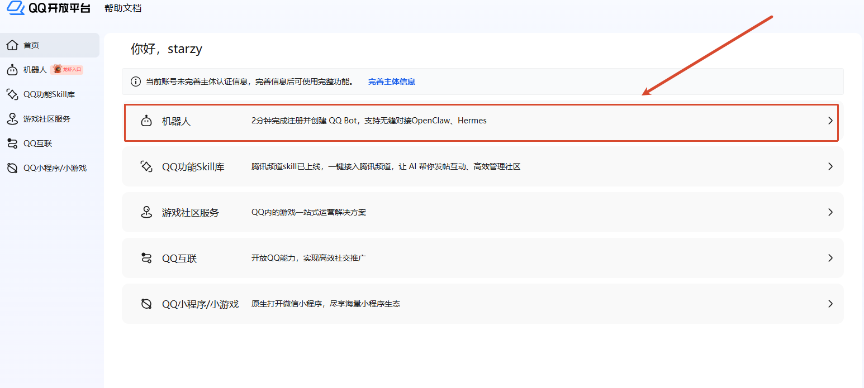Click the QQ功能Skill库 card icon
The height and width of the screenshot is (388, 864).
coord(146,166)
